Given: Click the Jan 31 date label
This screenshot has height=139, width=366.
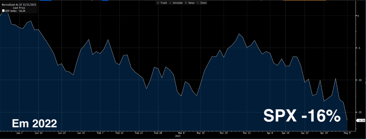Looking at the screenshot, I should pyautogui.click(x=81, y=133).
